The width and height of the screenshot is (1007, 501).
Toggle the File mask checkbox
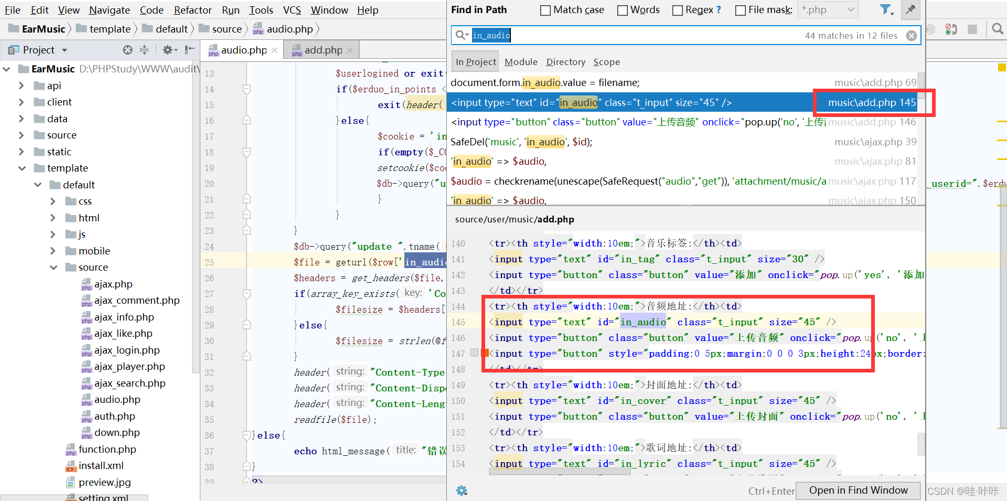coord(741,10)
